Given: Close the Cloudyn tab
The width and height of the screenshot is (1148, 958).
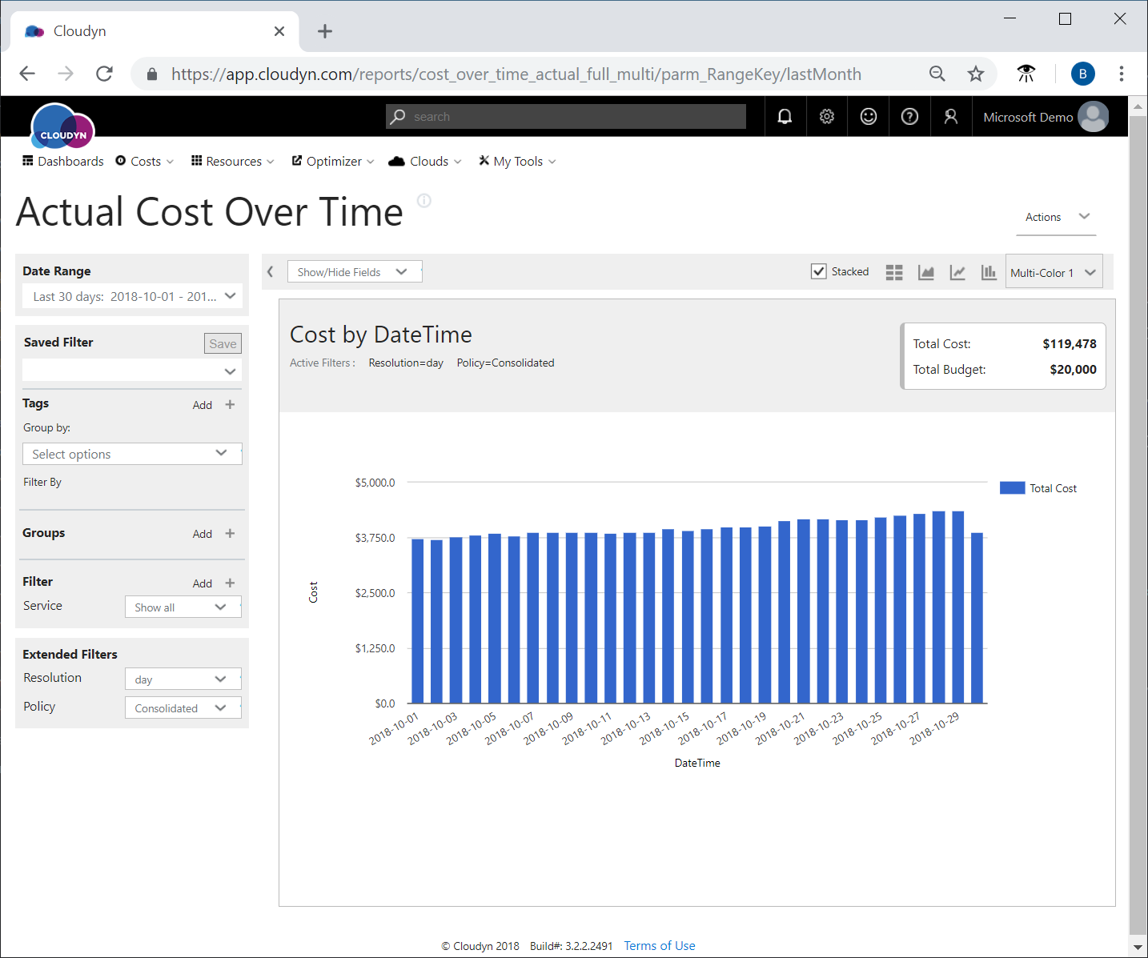Looking at the screenshot, I should click(x=279, y=31).
